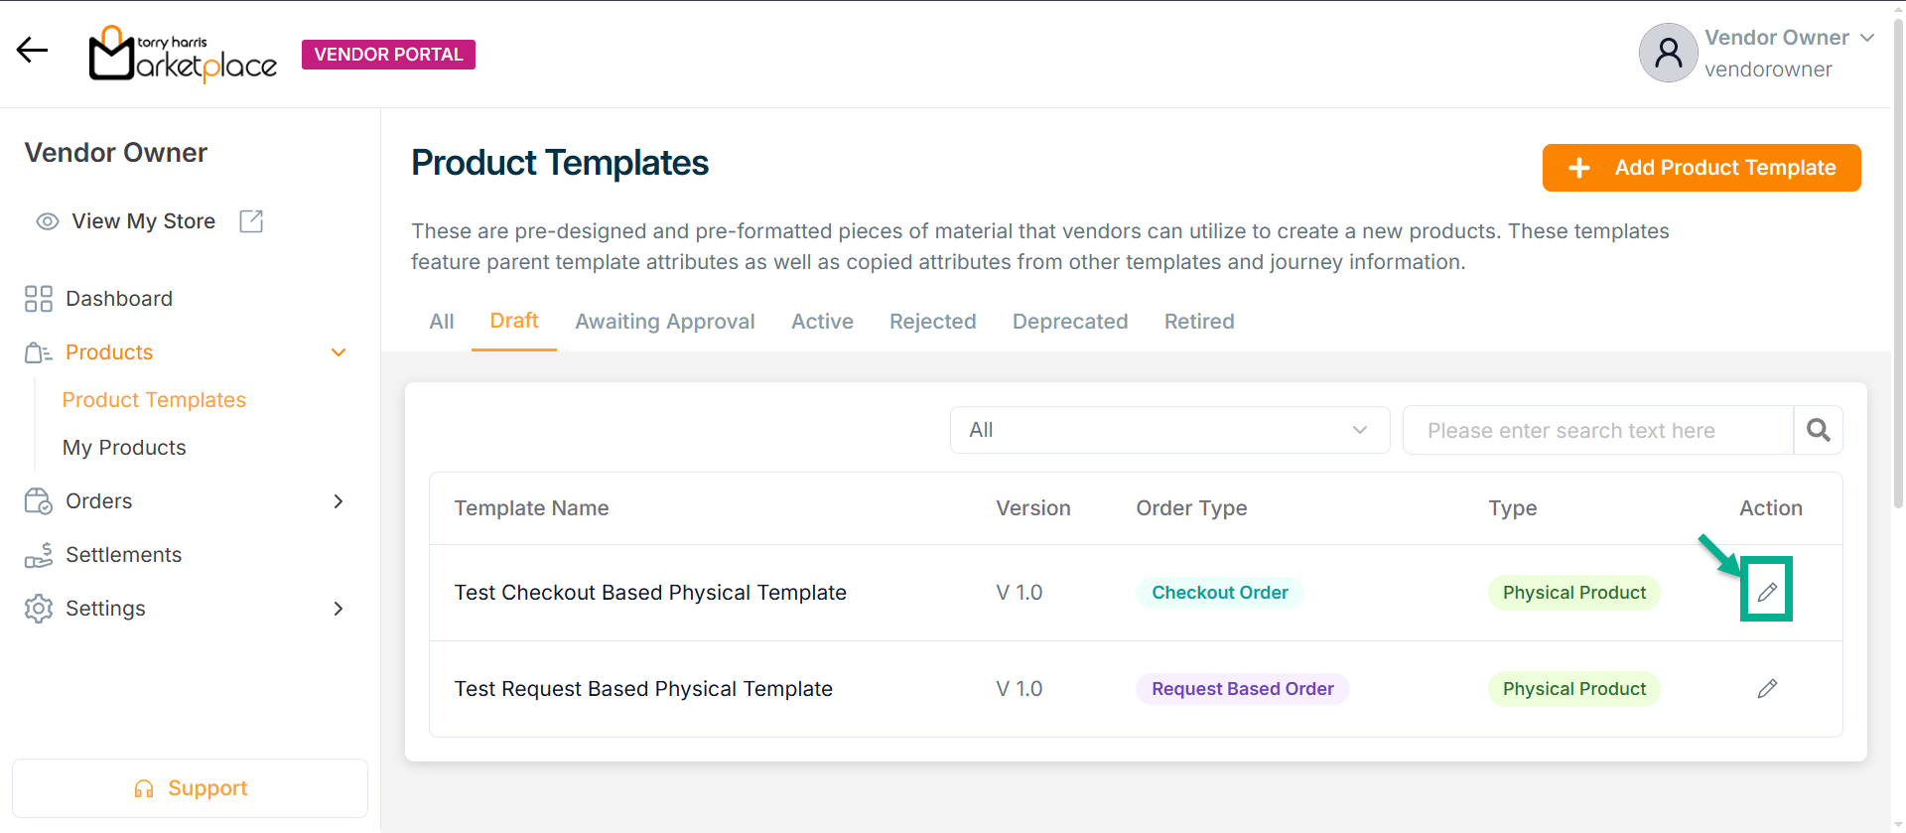Edit Test Checkout Based Physical Template
The width and height of the screenshot is (1906, 833).
(1766, 592)
